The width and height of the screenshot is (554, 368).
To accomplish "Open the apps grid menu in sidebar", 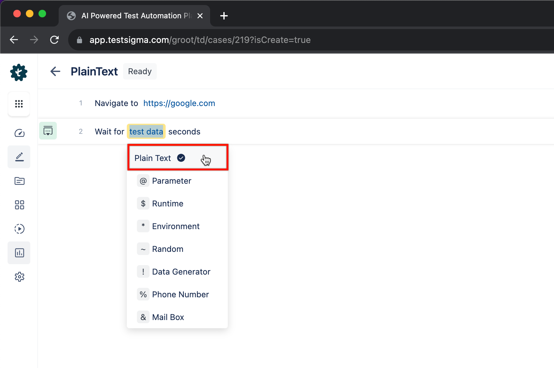I will tap(19, 104).
